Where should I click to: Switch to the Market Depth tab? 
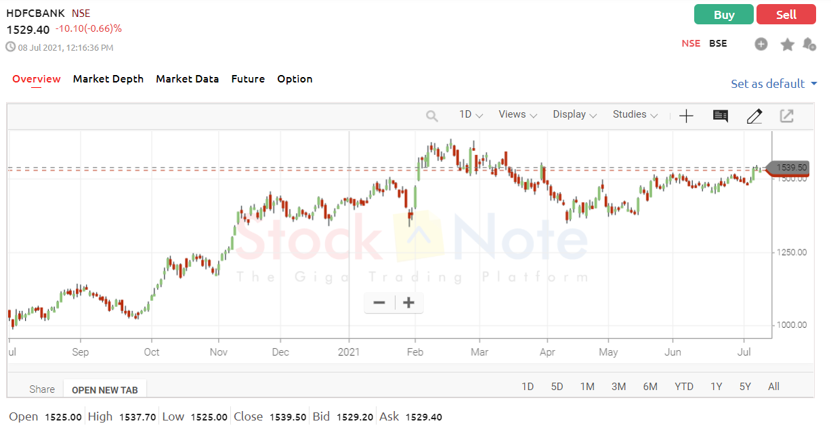coord(108,79)
